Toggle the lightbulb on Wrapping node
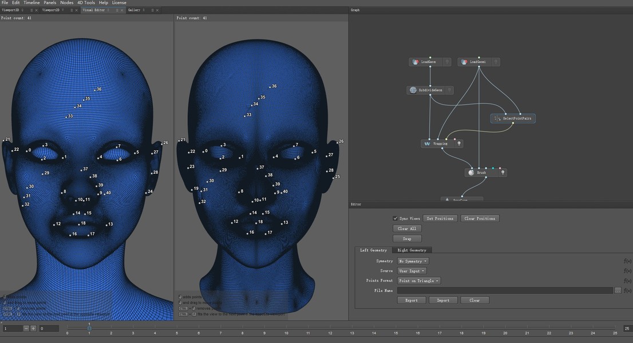 (x=458, y=143)
